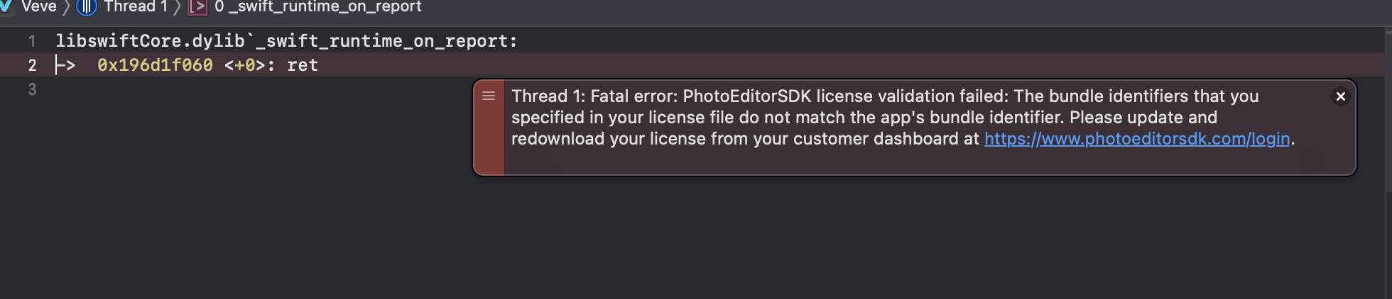Open the Veve breadcrumb item
This screenshot has height=299, width=1392.
coord(39,6)
